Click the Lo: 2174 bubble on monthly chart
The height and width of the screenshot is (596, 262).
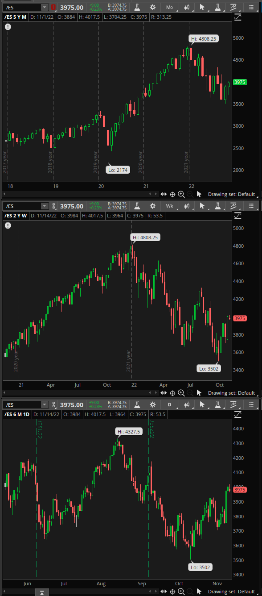(x=118, y=170)
